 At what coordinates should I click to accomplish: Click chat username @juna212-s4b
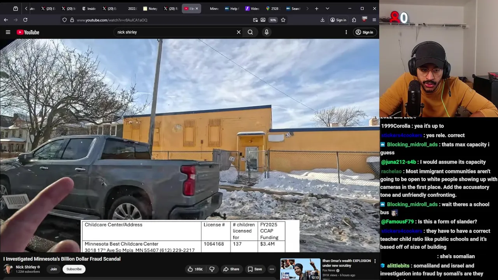click(398, 162)
